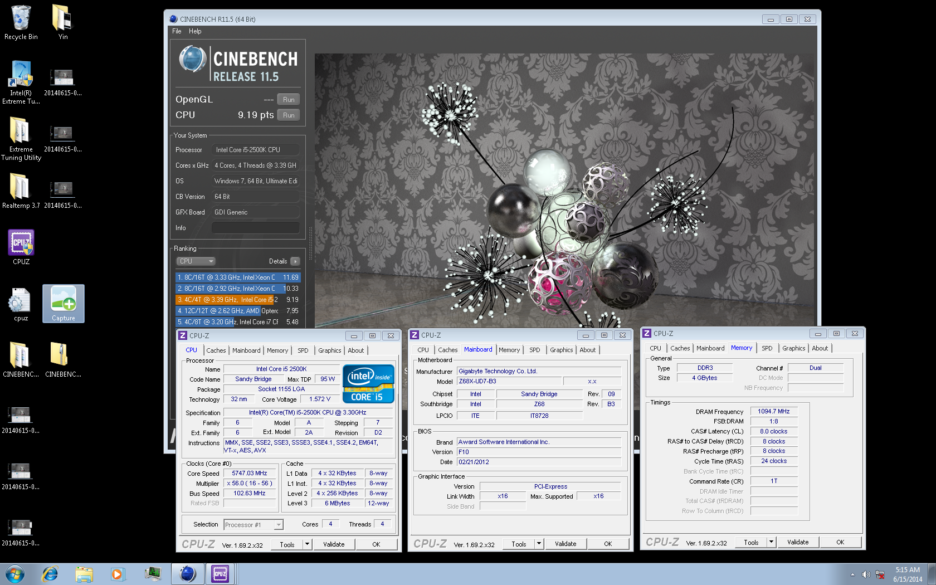
Task: Open the CINEBENC... zip archive icon
Action: coord(63,359)
